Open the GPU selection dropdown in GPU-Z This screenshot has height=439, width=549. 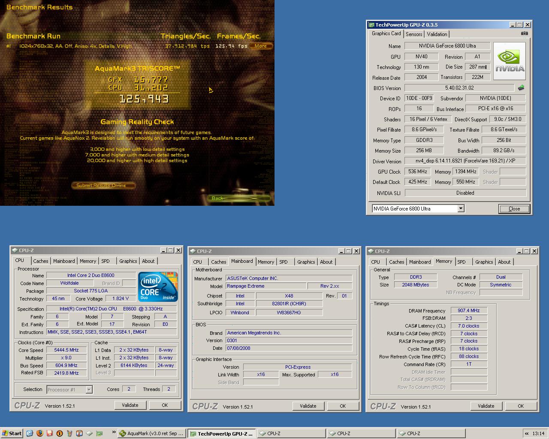tap(461, 209)
